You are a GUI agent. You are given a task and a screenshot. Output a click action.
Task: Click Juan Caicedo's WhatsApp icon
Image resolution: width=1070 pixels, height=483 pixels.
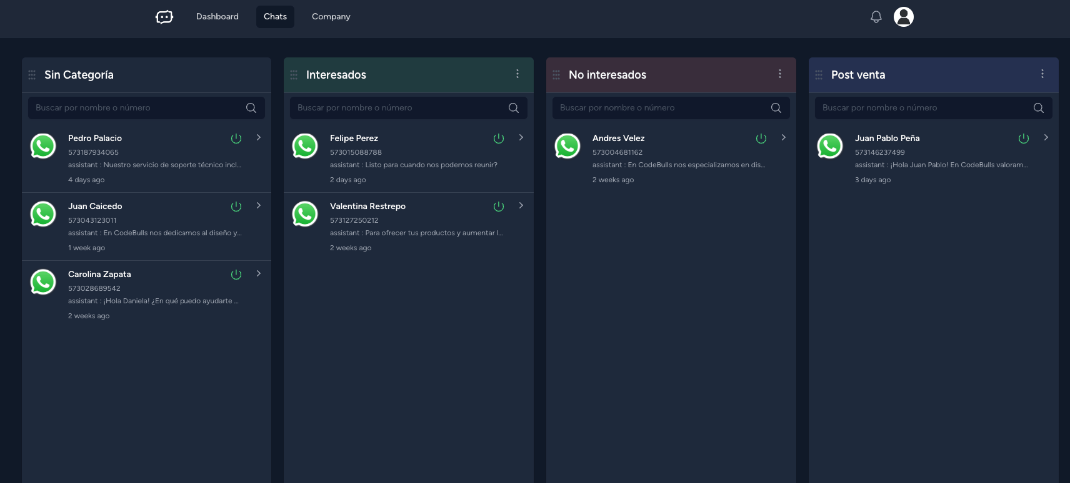(x=43, y=214)
